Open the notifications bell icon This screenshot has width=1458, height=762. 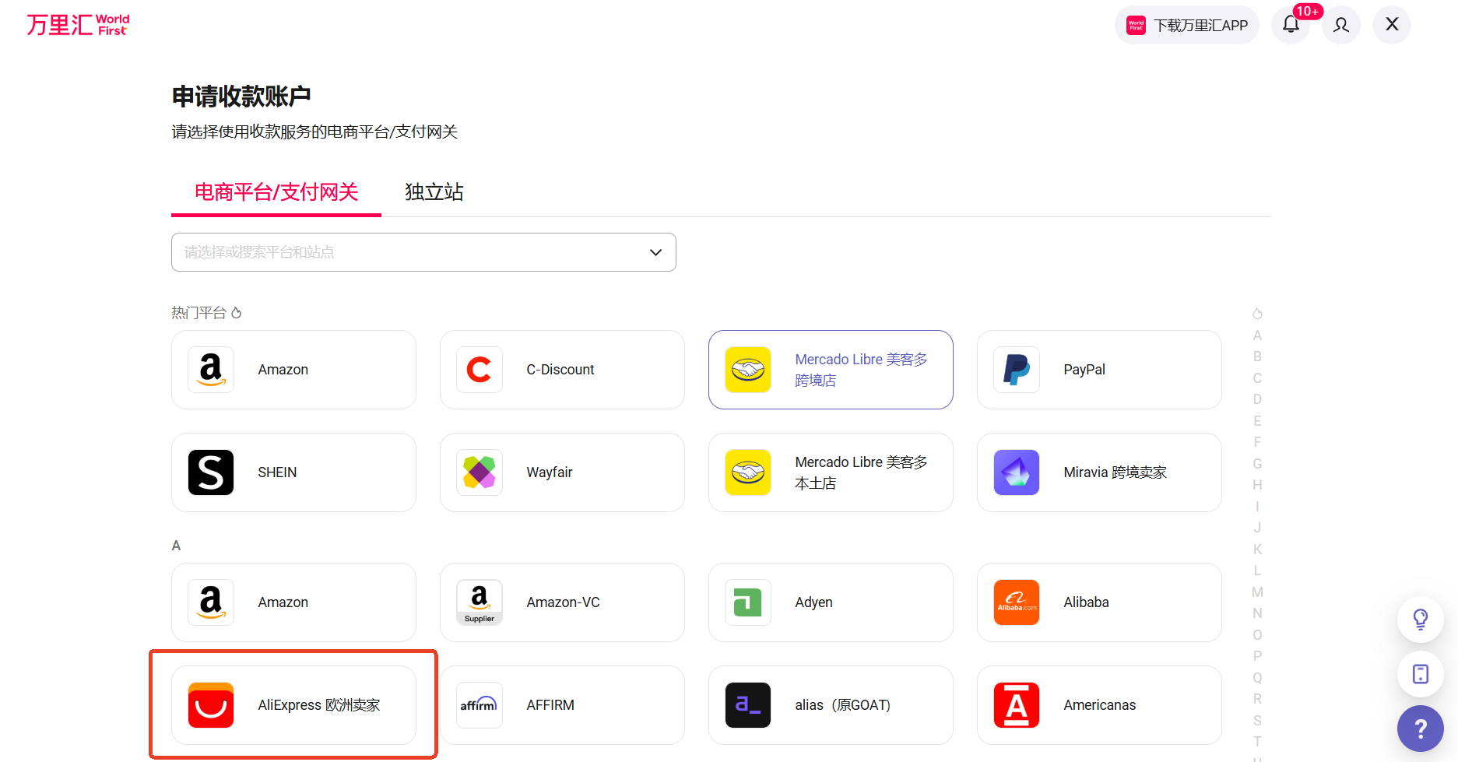1291,25
